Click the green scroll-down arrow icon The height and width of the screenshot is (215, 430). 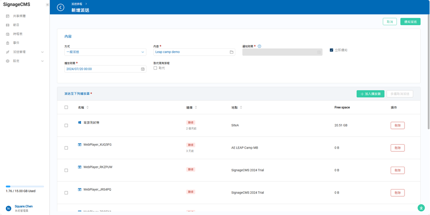pos(421,208)
